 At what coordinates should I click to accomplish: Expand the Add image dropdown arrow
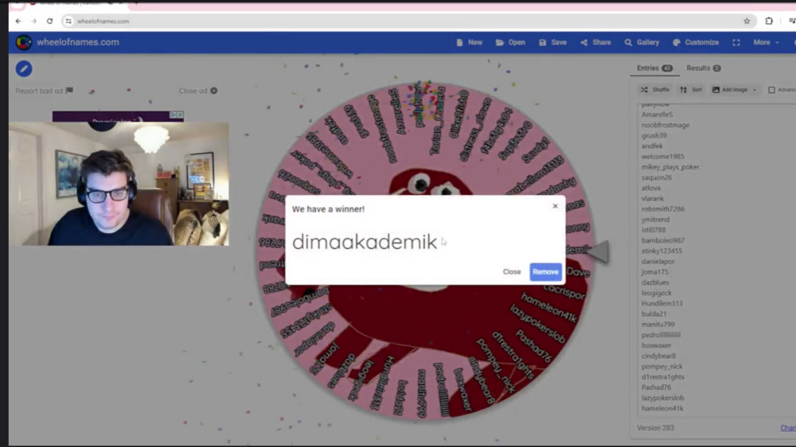[755, 90]
